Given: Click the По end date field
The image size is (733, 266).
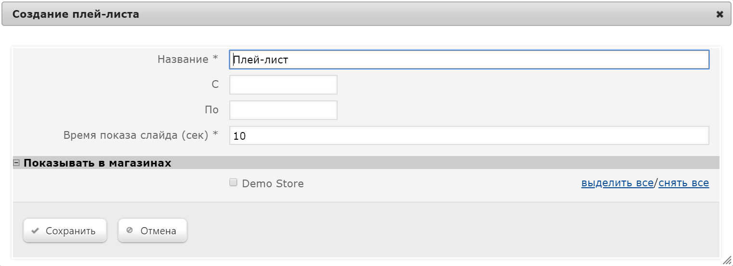Looking at the screenshot, I should tap(283, 110).
